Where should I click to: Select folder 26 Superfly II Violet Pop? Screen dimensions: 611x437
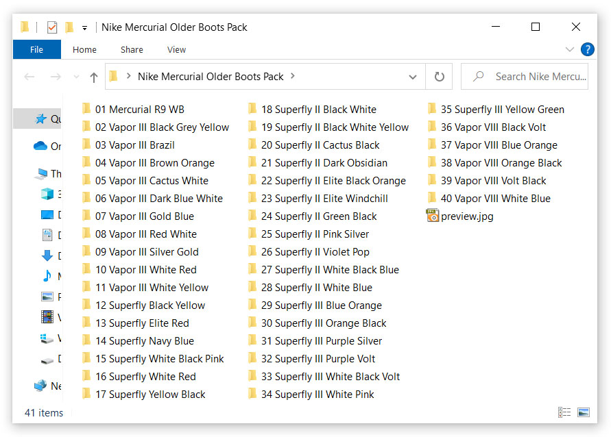(x=309, y=252)
